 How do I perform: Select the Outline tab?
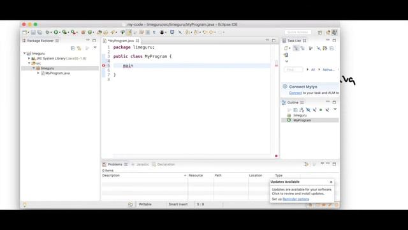(293, 102)
